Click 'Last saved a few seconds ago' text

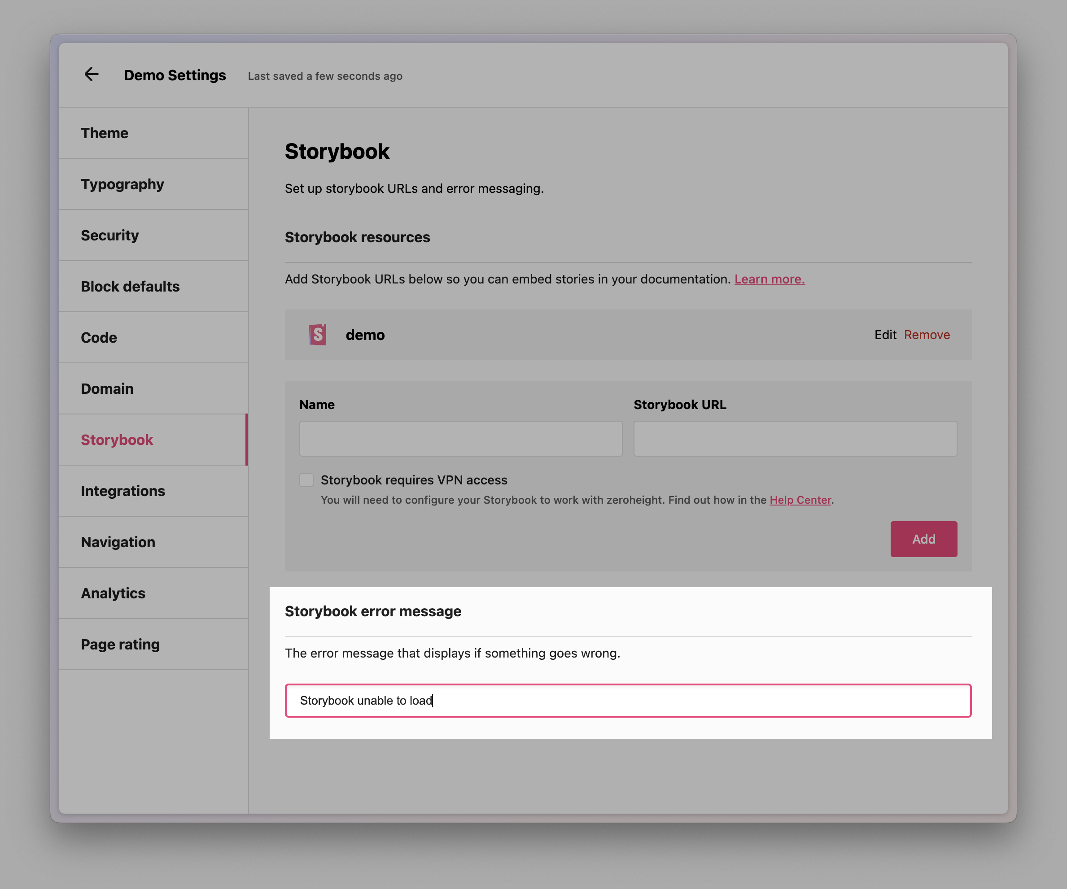[325, 76]
